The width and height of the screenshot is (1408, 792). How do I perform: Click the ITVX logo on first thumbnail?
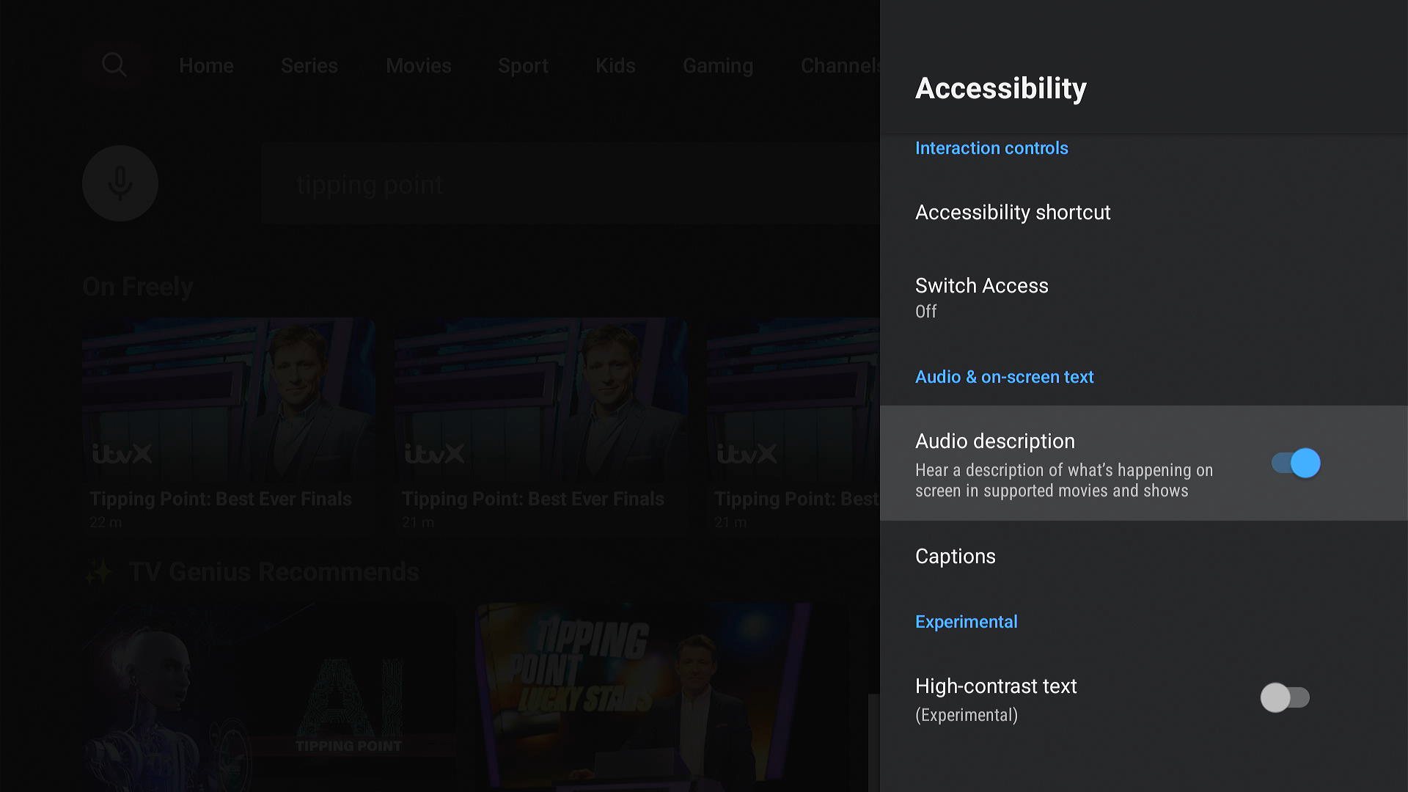(x=122, y=454)
